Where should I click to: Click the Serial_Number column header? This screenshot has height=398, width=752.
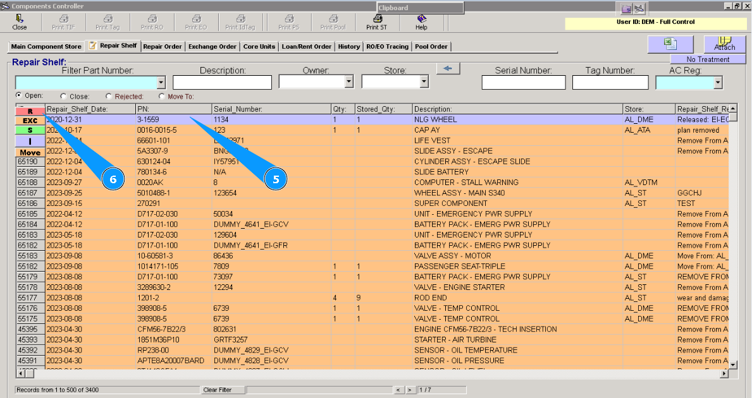(x=271, y=109)
